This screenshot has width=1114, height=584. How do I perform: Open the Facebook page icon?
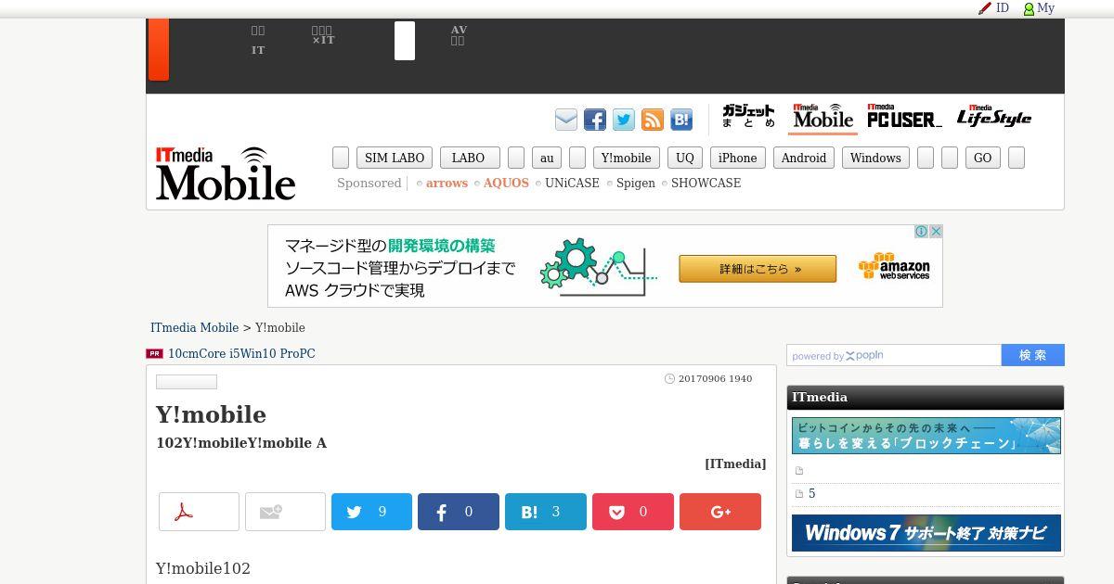(595, 120)
